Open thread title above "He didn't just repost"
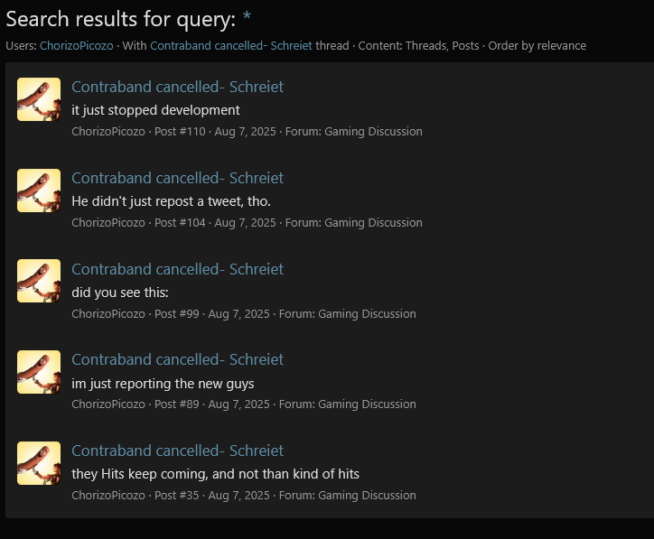The width and height of the screenshot is (654, 539). click(x=177, y=178)
